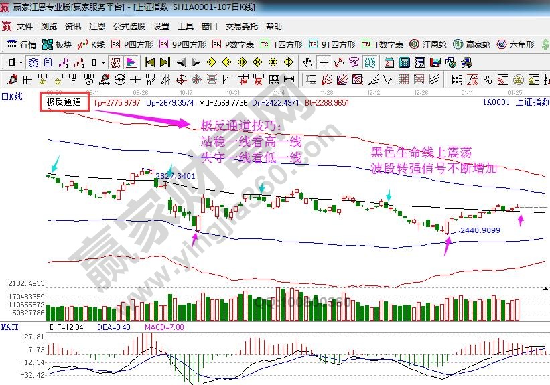Viewport: 550px width, 385px height.
Task: Toggle the crosshair cursor tool
Action: point(324,62)
